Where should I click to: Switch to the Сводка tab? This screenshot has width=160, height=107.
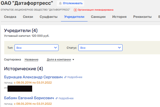pos(10,17)
